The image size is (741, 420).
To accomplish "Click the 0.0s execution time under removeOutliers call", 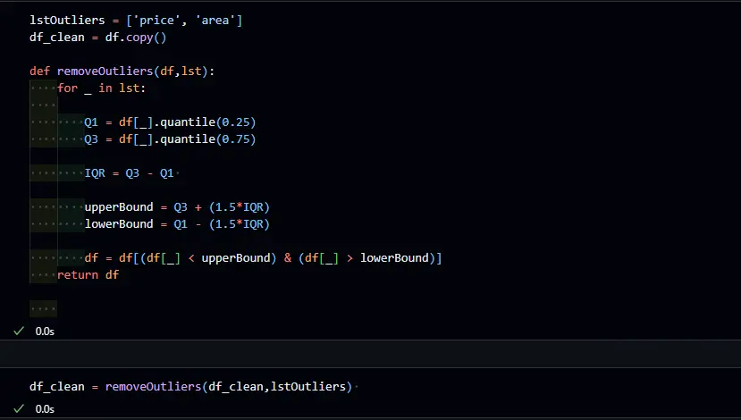I will [x=45, y=409].
